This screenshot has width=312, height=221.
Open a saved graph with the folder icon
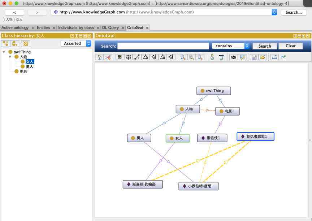point(263,57)
